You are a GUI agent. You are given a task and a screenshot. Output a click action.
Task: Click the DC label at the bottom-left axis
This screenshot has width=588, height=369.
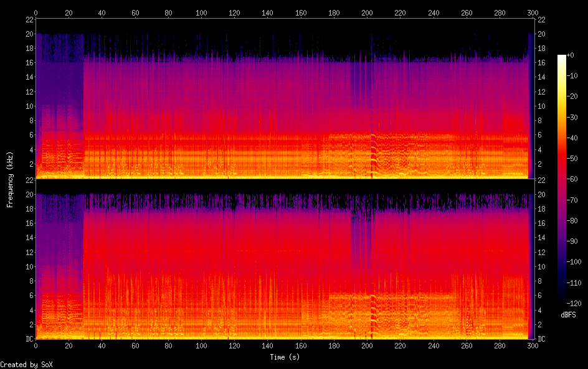tap(29, 339)
